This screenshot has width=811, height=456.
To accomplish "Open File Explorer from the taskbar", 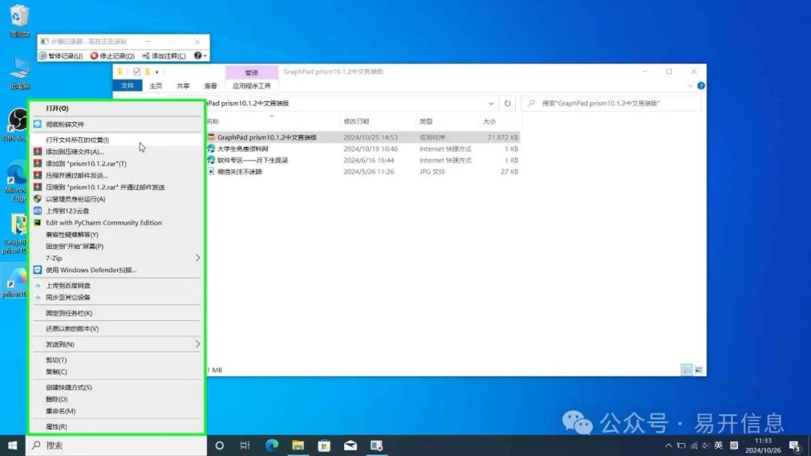I will click(298, 445).
